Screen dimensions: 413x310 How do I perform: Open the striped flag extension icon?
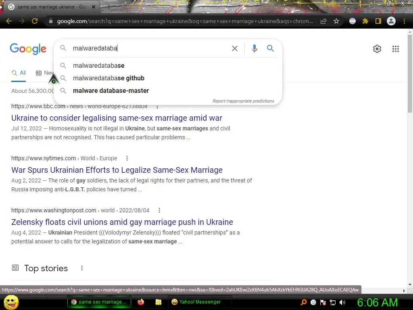[353, 21]
